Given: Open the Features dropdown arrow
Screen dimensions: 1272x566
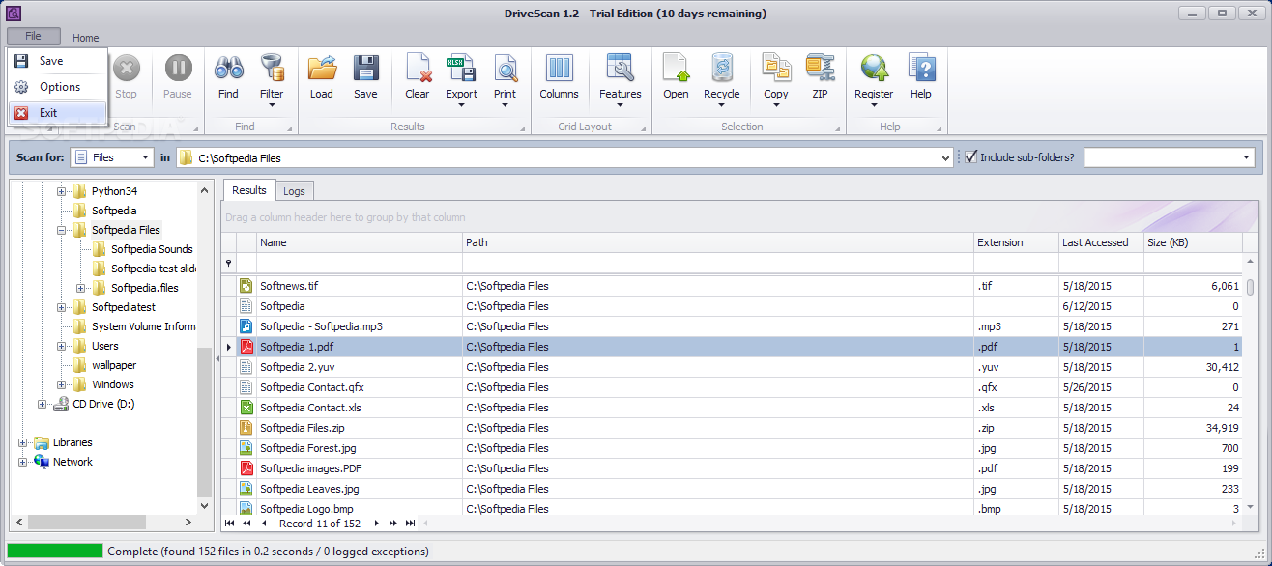Looking at the screenshot, I should coord(620,105).
